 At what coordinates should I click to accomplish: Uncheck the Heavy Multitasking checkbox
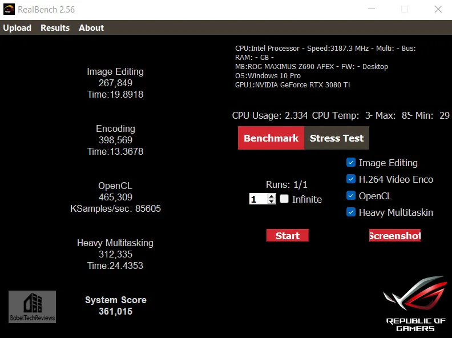pyautogui.click(x=351, y=212)
